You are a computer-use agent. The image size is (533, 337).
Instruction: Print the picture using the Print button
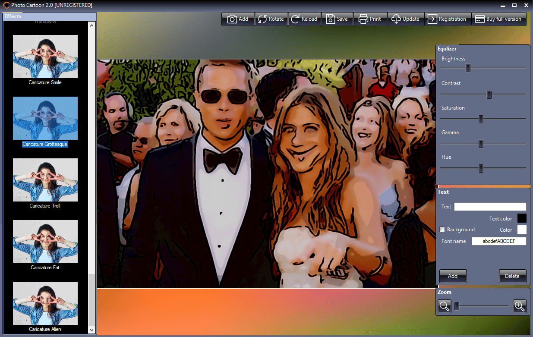pos(370,19)
